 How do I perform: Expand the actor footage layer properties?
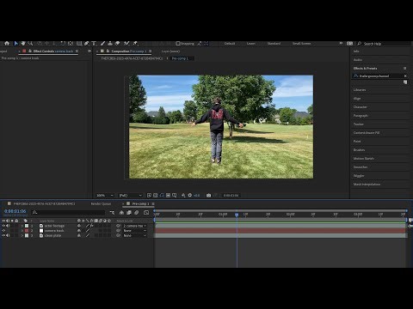(x=22, y=226)
